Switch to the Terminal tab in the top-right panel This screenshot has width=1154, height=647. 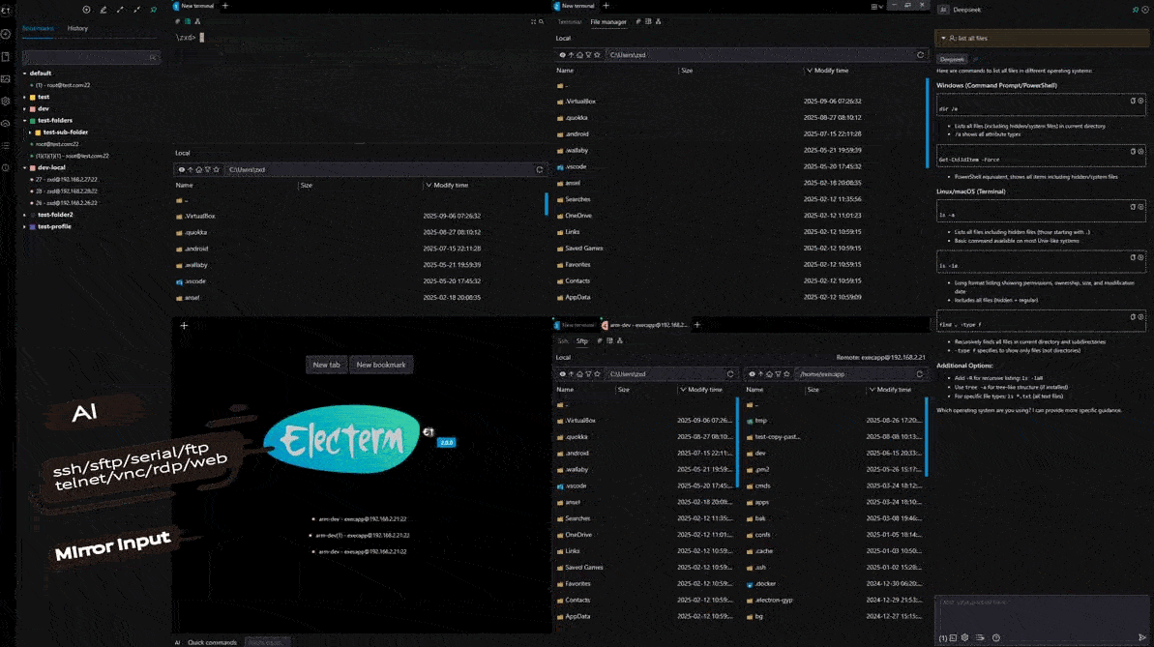(x=569, y=22)
